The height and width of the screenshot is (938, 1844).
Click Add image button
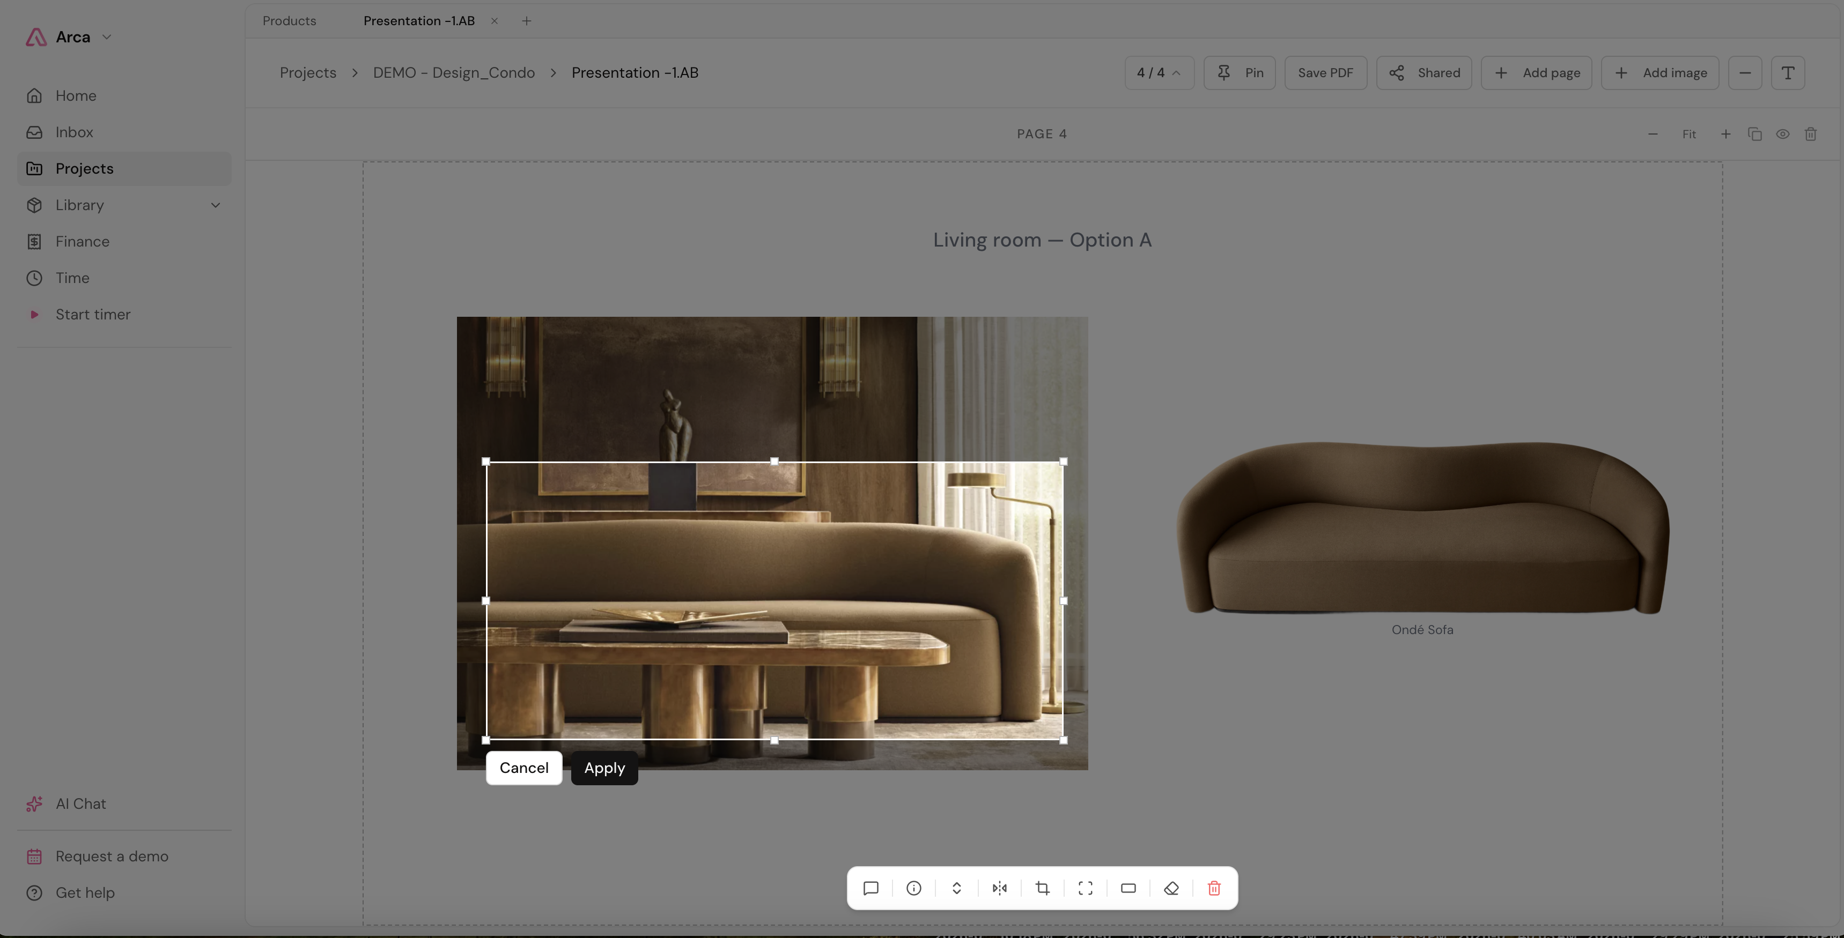point(1659,72)
